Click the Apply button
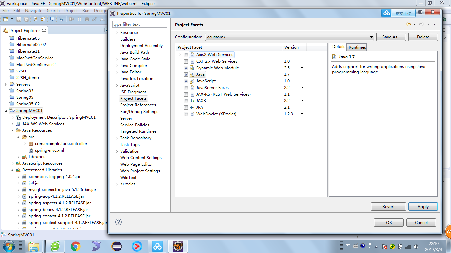This screenshot has height=253, width=451. (423, 207)
